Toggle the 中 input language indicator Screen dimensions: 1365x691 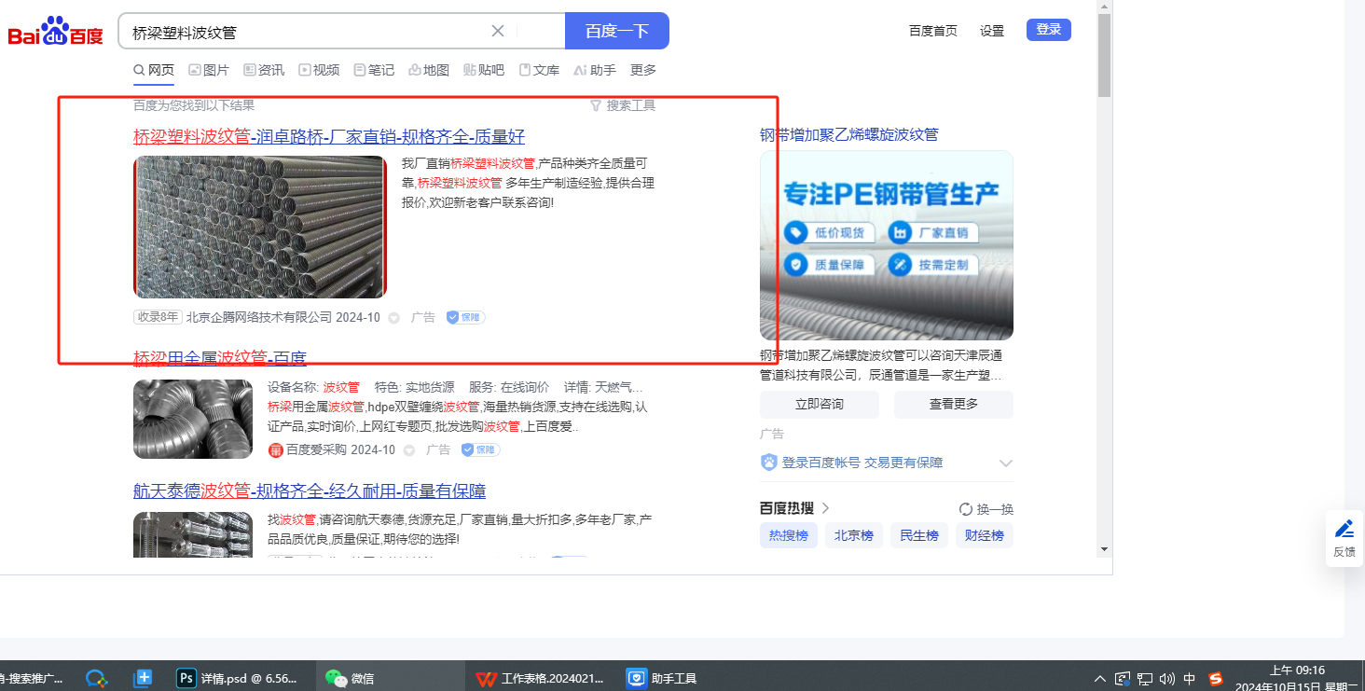[x=1189, y=679]
